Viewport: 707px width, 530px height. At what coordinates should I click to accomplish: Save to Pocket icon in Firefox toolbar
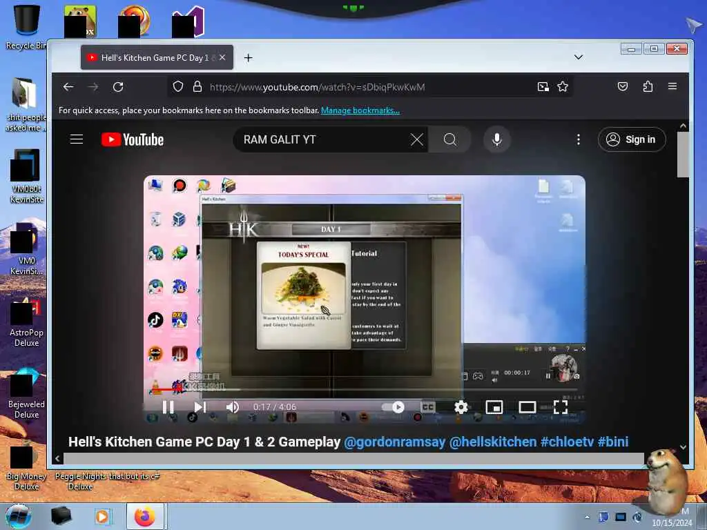(x=623, y=86)
